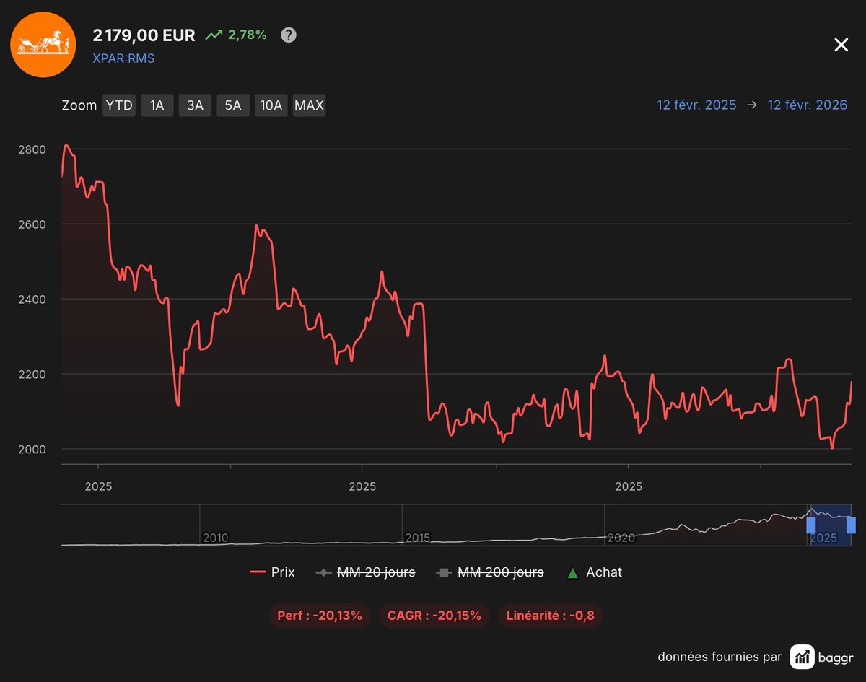
Task: Open the start date 12 févr. 2025
Action: pyautogui.click(x=696, y=105)
